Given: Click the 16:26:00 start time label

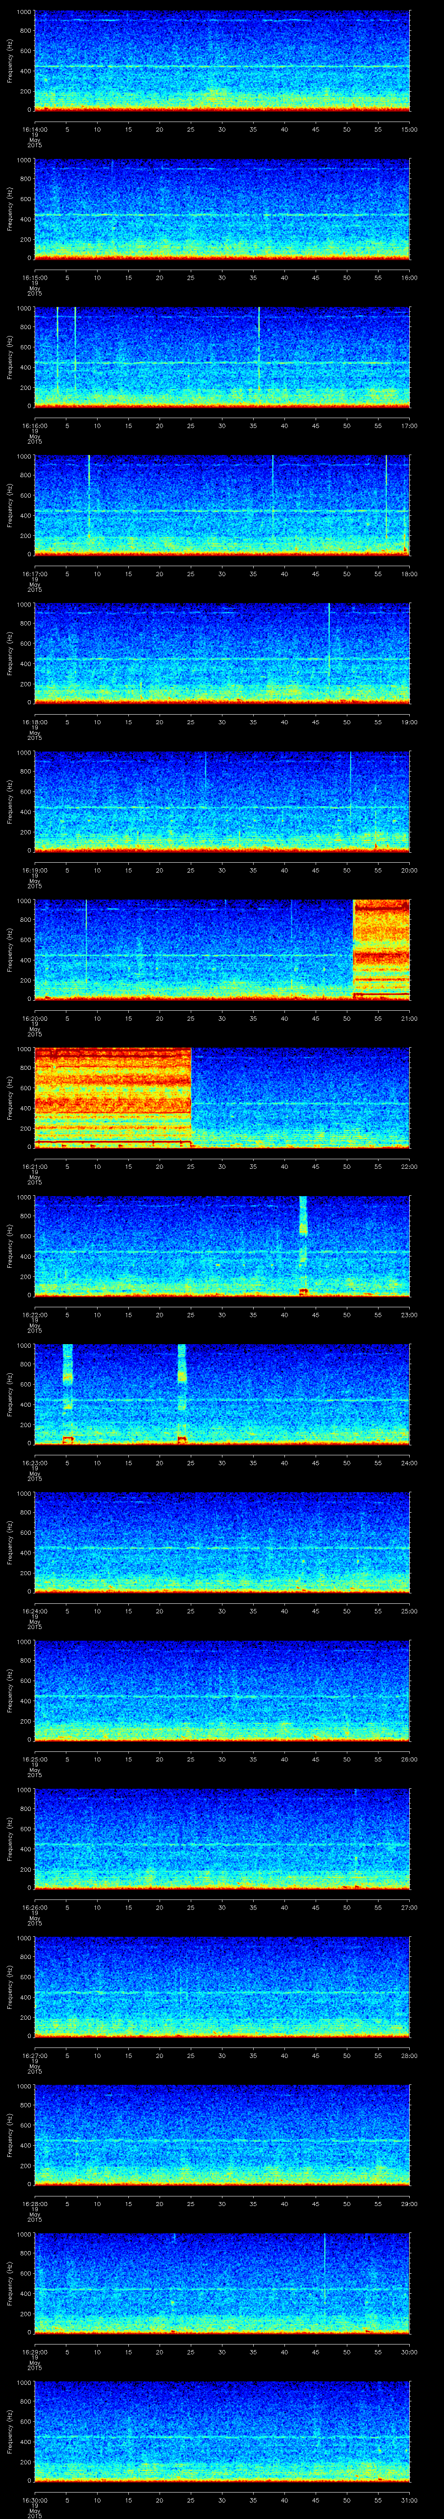Looking at the screenshot, I should pyautogui.click(x=34, y=1907).
